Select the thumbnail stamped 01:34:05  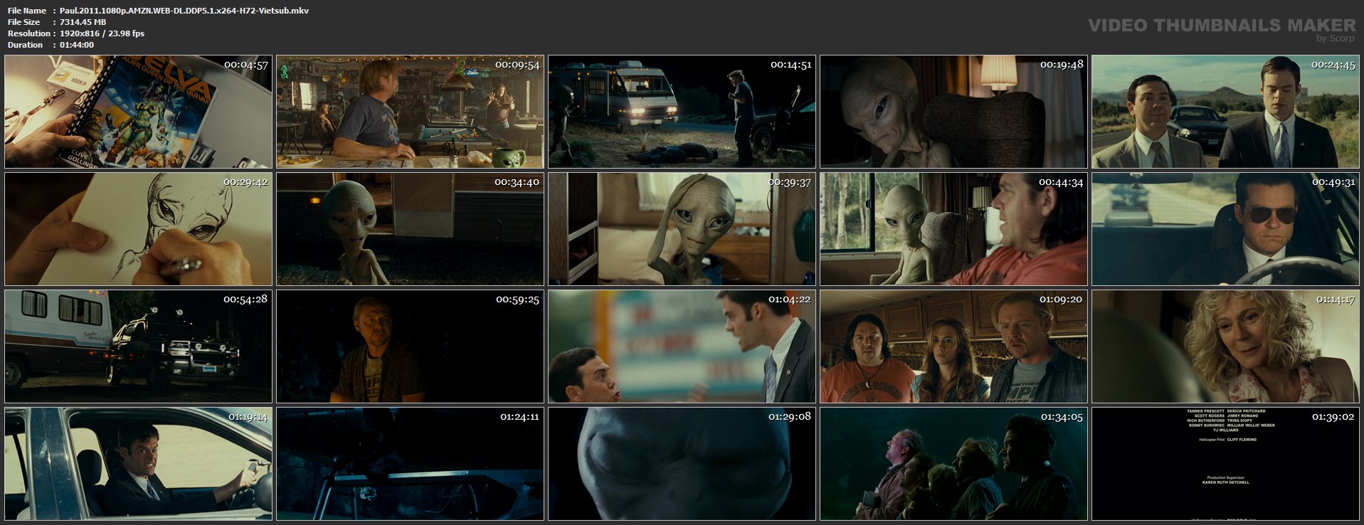click(x=953, y=464)
